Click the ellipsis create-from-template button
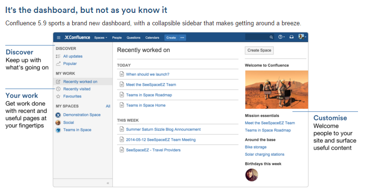The height and width of the screenshot is (193, 369). point(182,38)
